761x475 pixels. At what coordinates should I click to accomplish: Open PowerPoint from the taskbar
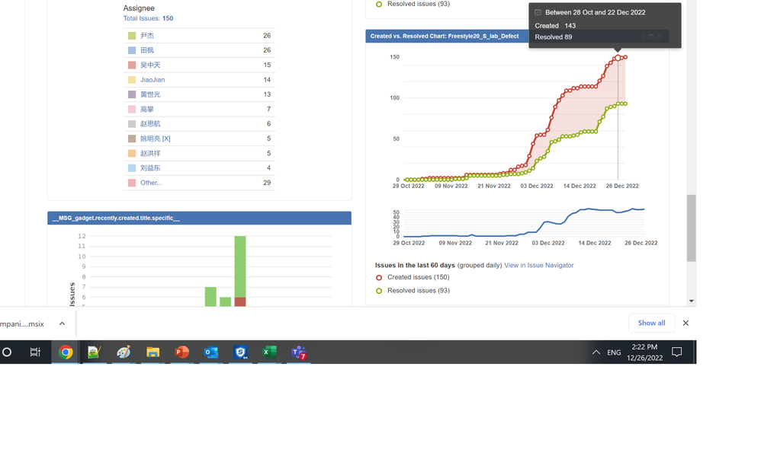pos(182,352)
